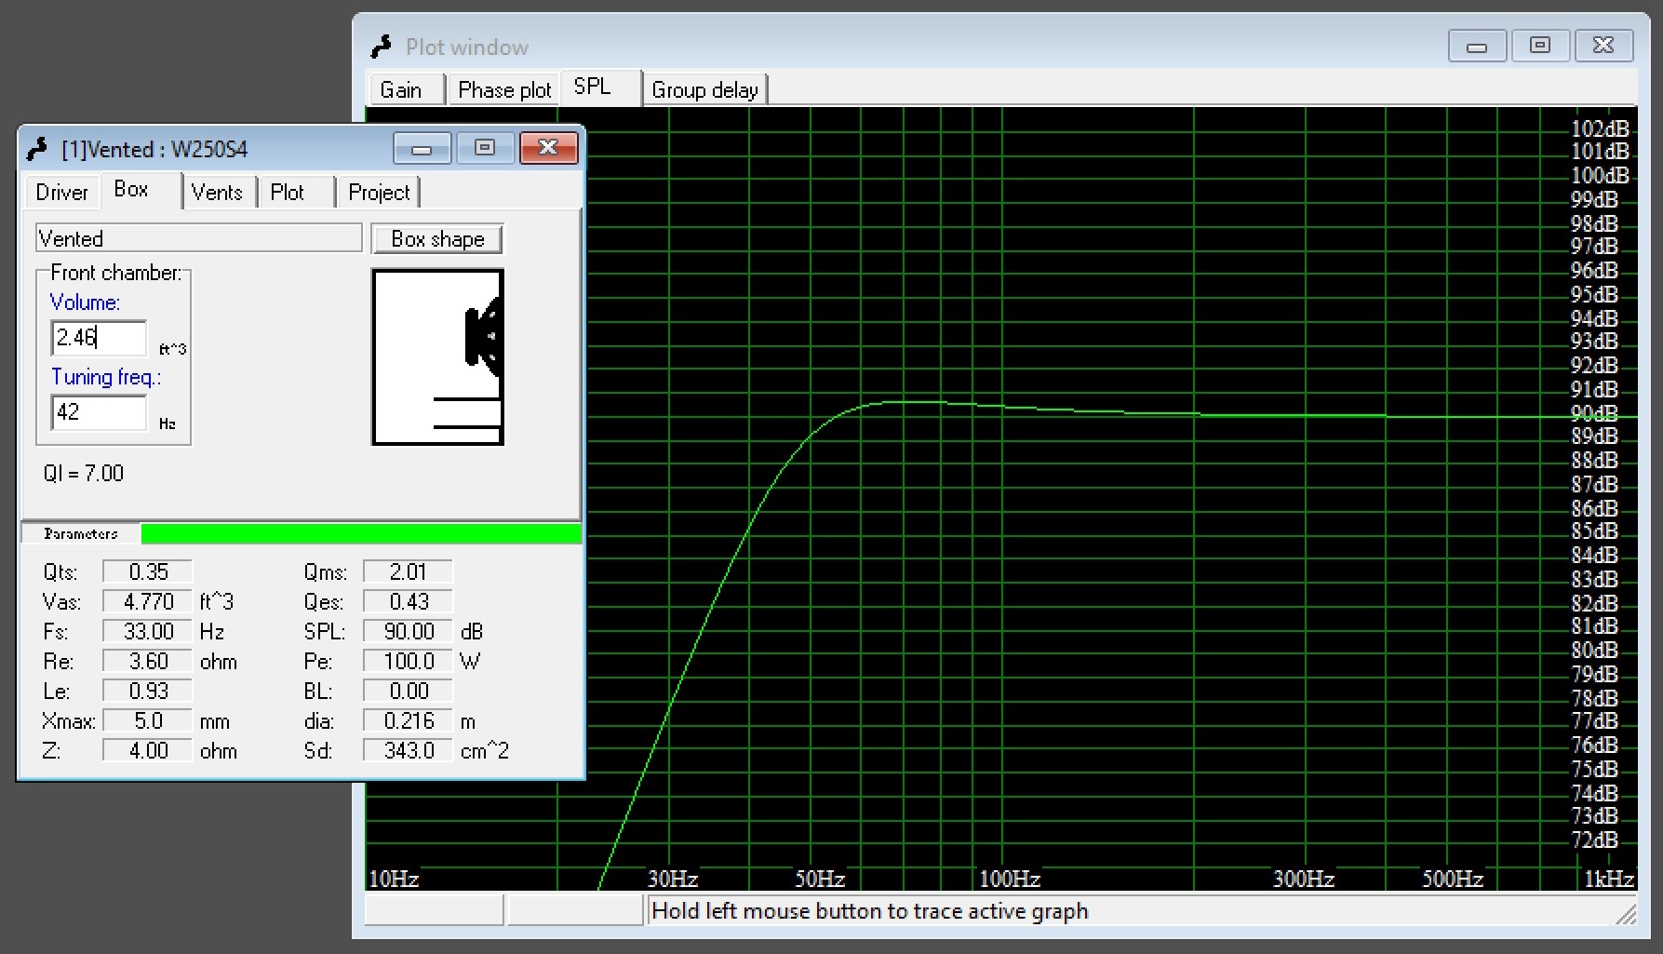Click the Qms value 2.01
Viewport: 1663px width, 954px height.
pos(409,571)
